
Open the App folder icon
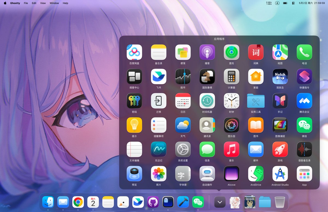pyautogui.click(x=304, y=174)
